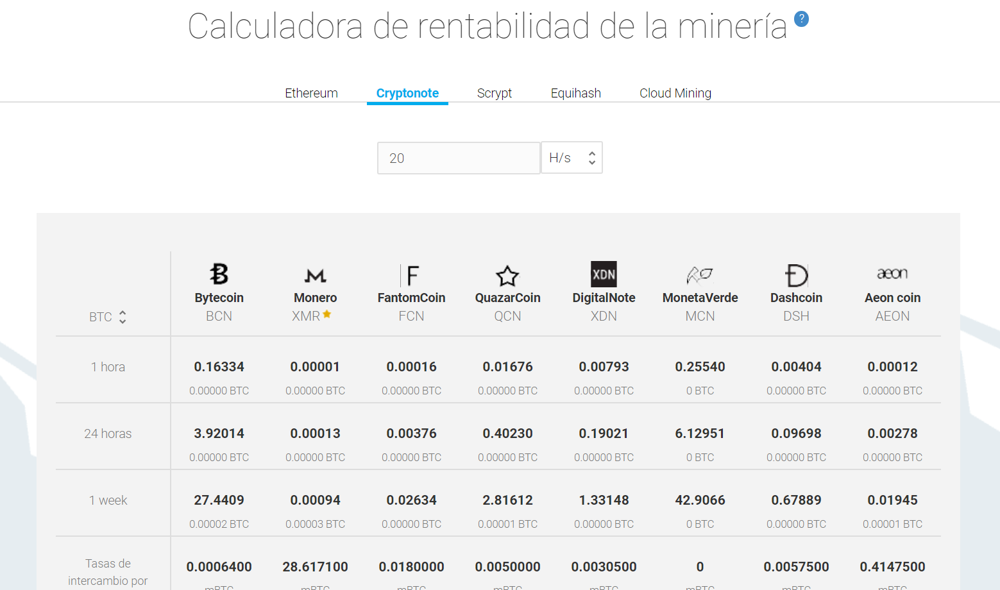Viewport: 1000px width, 590px height.
Task: Click the blue help question mark icon
Action: (801, 19)
